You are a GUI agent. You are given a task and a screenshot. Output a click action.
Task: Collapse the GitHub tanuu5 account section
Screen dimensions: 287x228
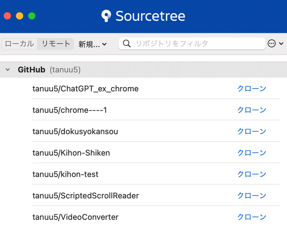(x=8, y=70)
